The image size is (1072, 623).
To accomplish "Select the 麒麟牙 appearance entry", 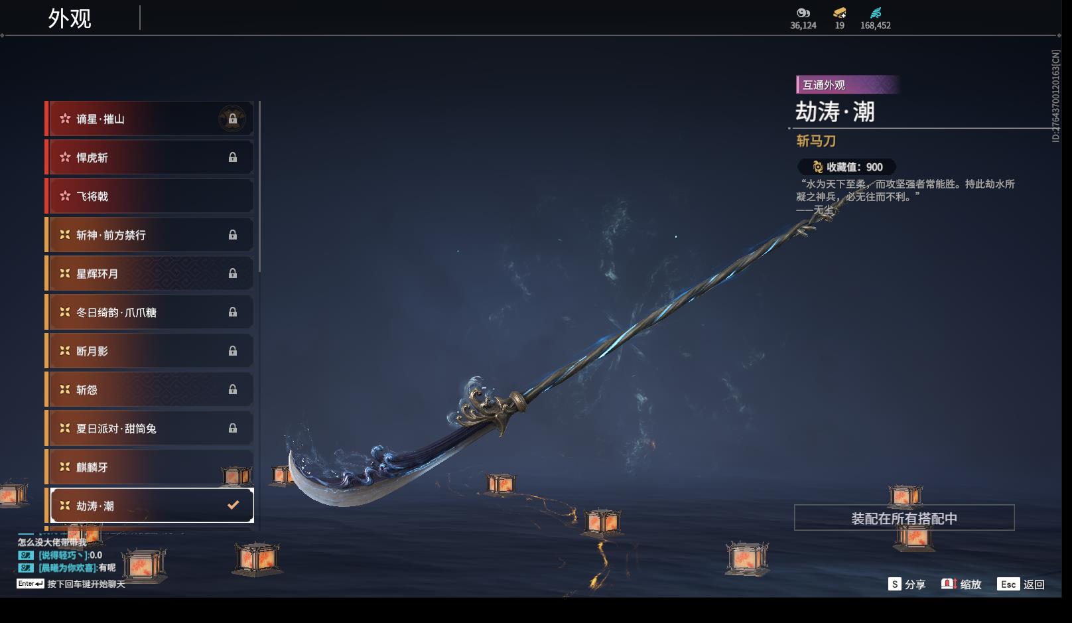I will click(x=149, y=467).
